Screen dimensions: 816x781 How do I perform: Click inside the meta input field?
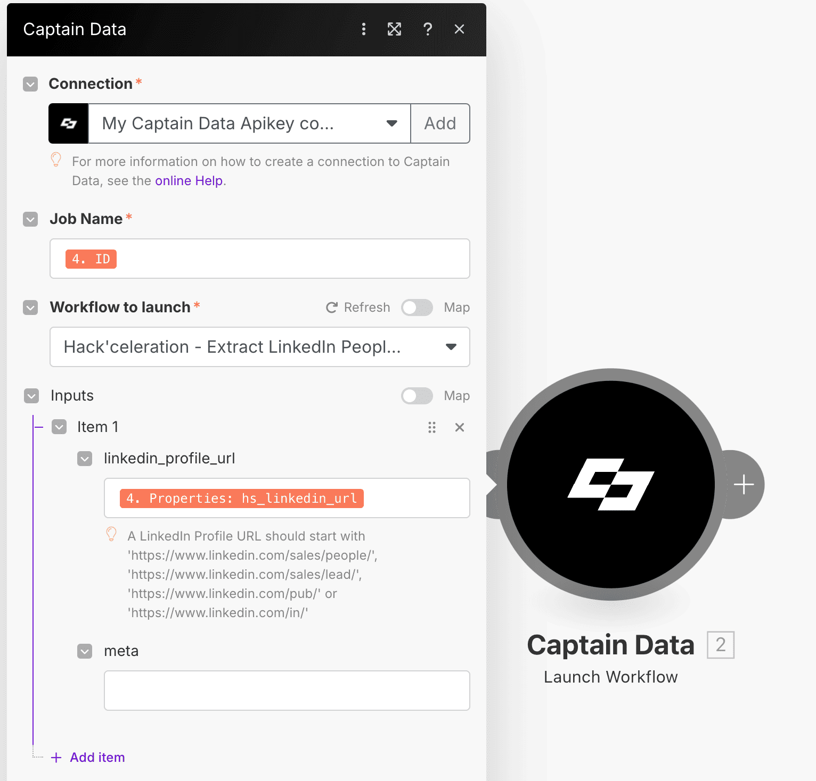287,691
